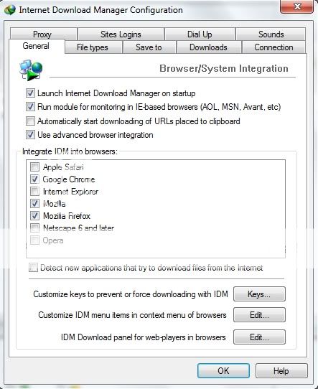Enable Internet Explorer integration checkbox

click(x=34, y=192)
